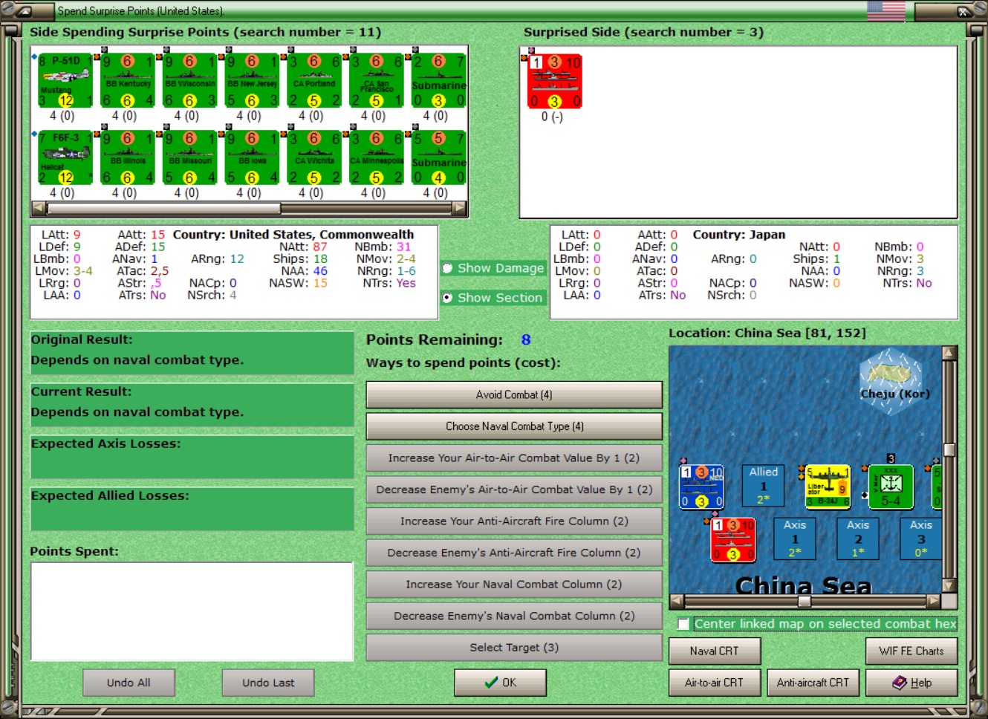Click the BB Kentucky battleship counter
988x719 pixels.
click(x=128, y=80)
